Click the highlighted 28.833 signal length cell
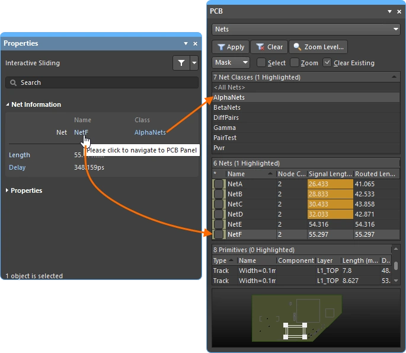This screenshot has height=353, width=406. click(330, 194)
